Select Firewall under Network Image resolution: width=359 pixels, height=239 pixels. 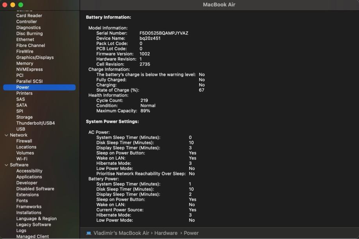coord(24,141)
